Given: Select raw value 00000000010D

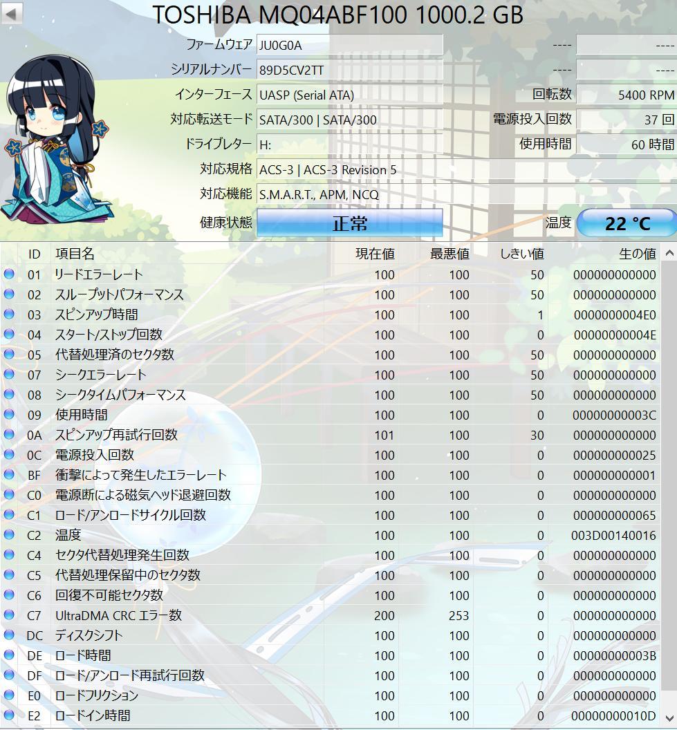Looking at the screenshot, I should [x=613, y=715].
